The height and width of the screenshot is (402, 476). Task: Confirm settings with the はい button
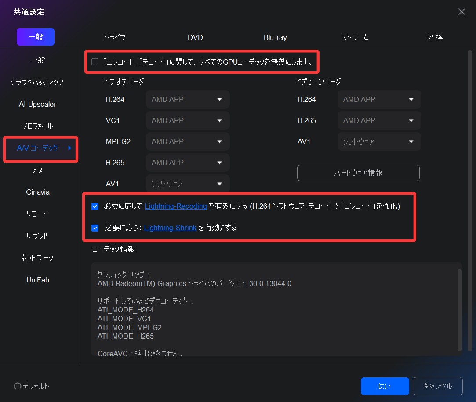385,386
